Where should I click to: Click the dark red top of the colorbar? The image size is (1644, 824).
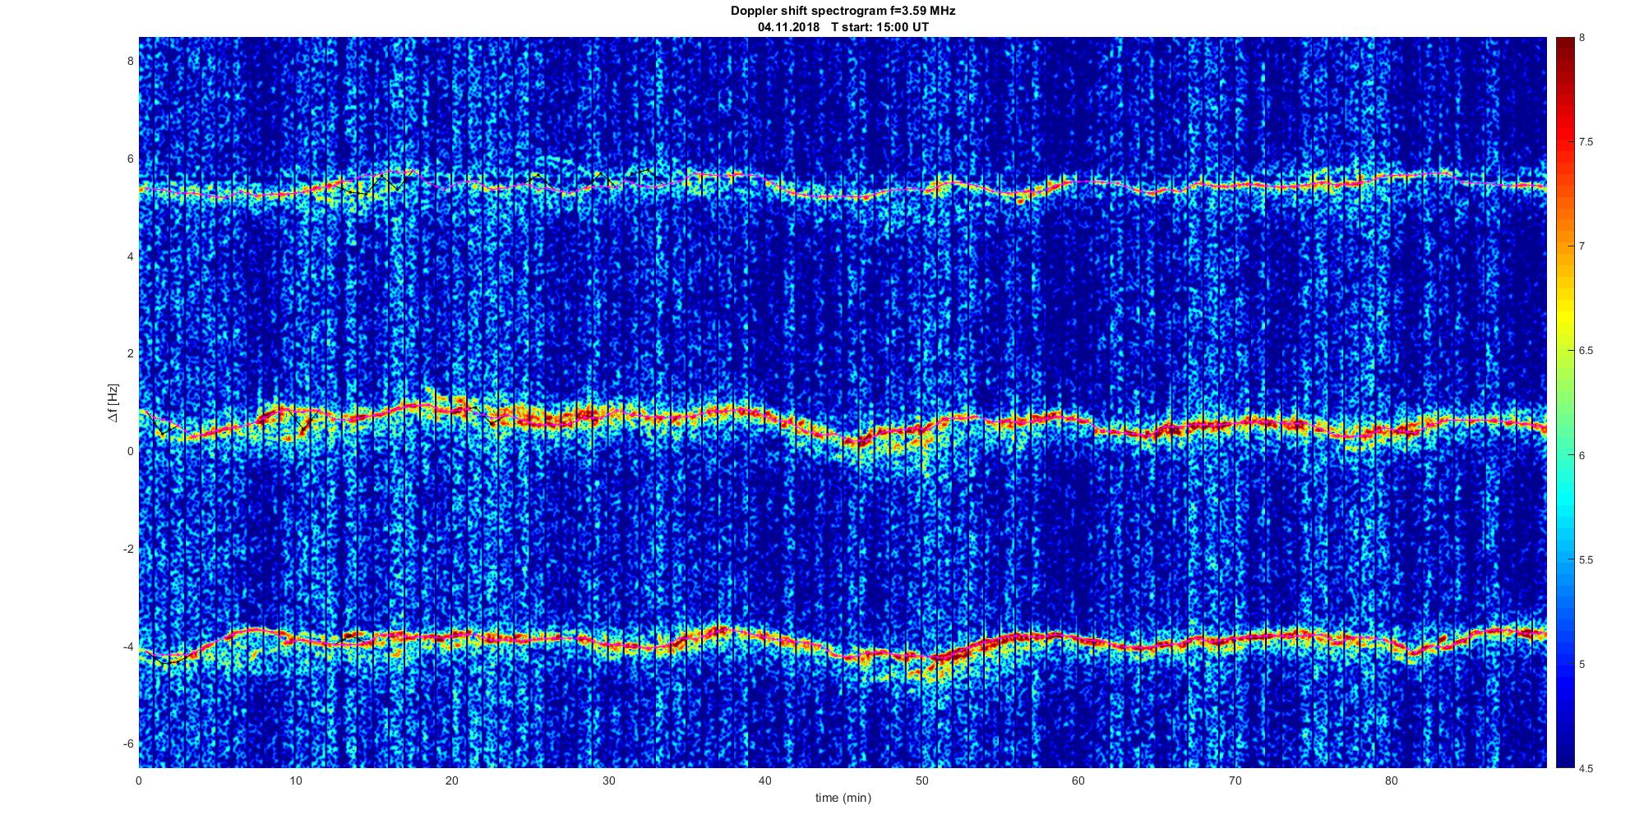(x=1563, y=43)
